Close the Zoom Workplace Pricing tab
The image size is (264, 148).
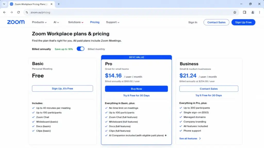(x=52, y=4)
